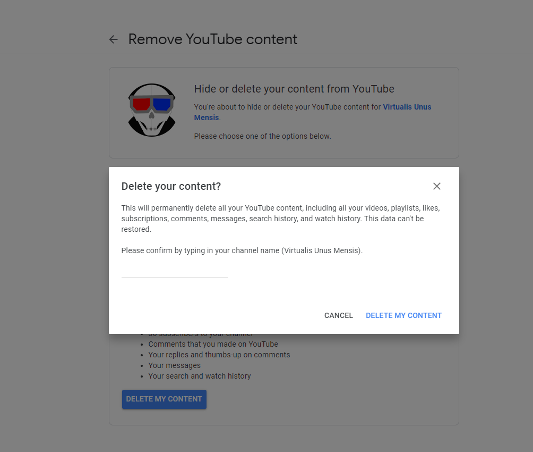The width and height of the screenshot is (533, 452).
Task: Click 'Hide or delete your content from YouTube' heading
Action: tap(294, 89)
